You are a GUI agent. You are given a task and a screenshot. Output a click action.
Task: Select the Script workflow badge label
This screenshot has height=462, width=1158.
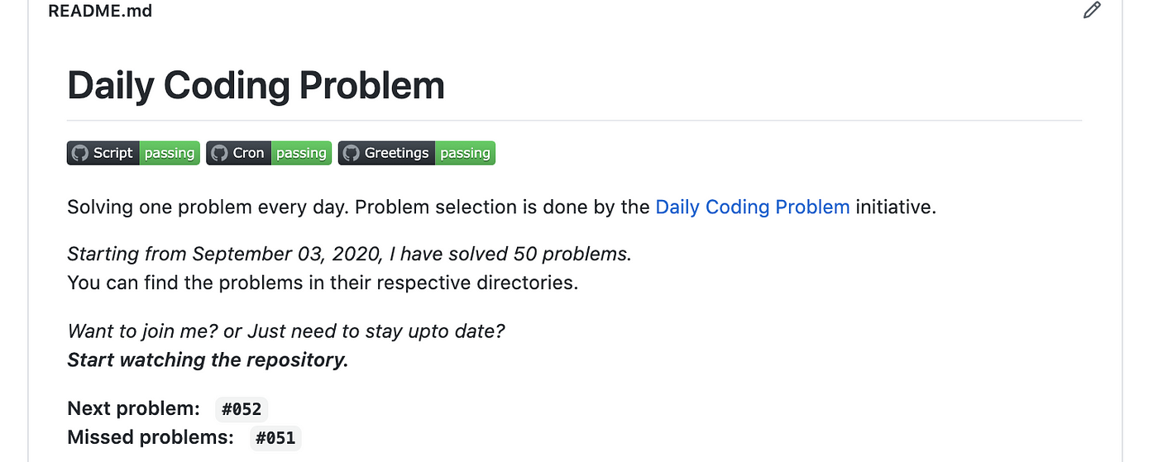112,153
